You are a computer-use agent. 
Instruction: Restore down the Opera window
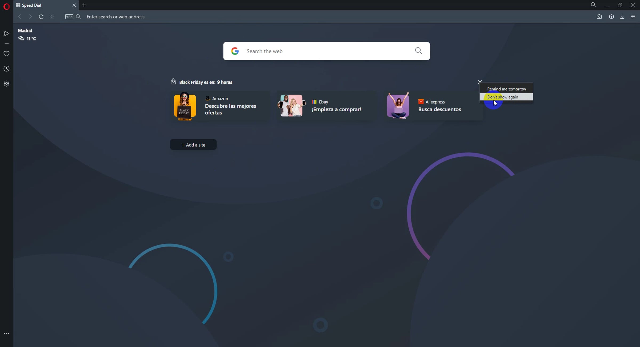pyautogui.click(x=620, y=5)
